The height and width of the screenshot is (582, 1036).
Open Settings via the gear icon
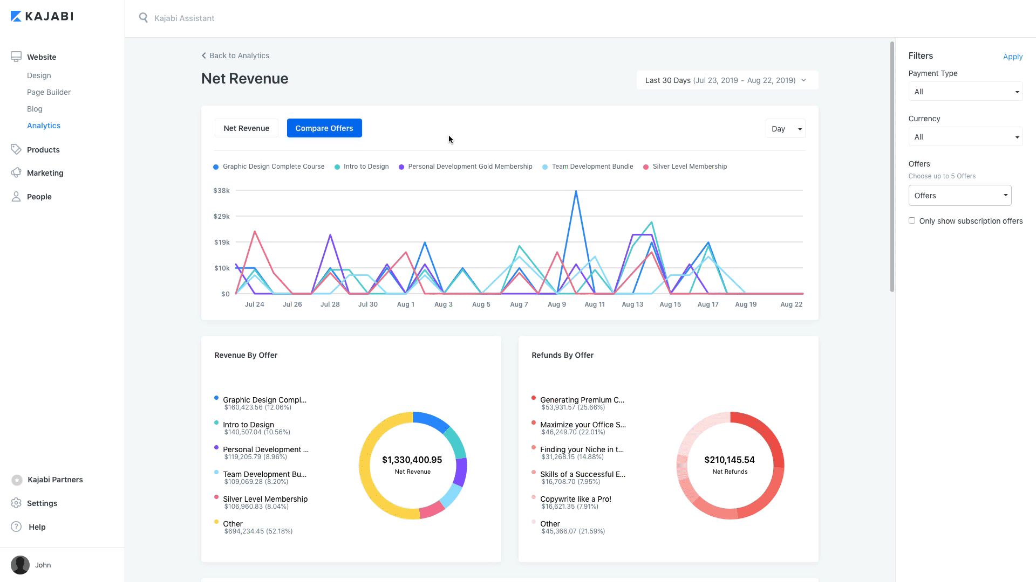[16, 503]
